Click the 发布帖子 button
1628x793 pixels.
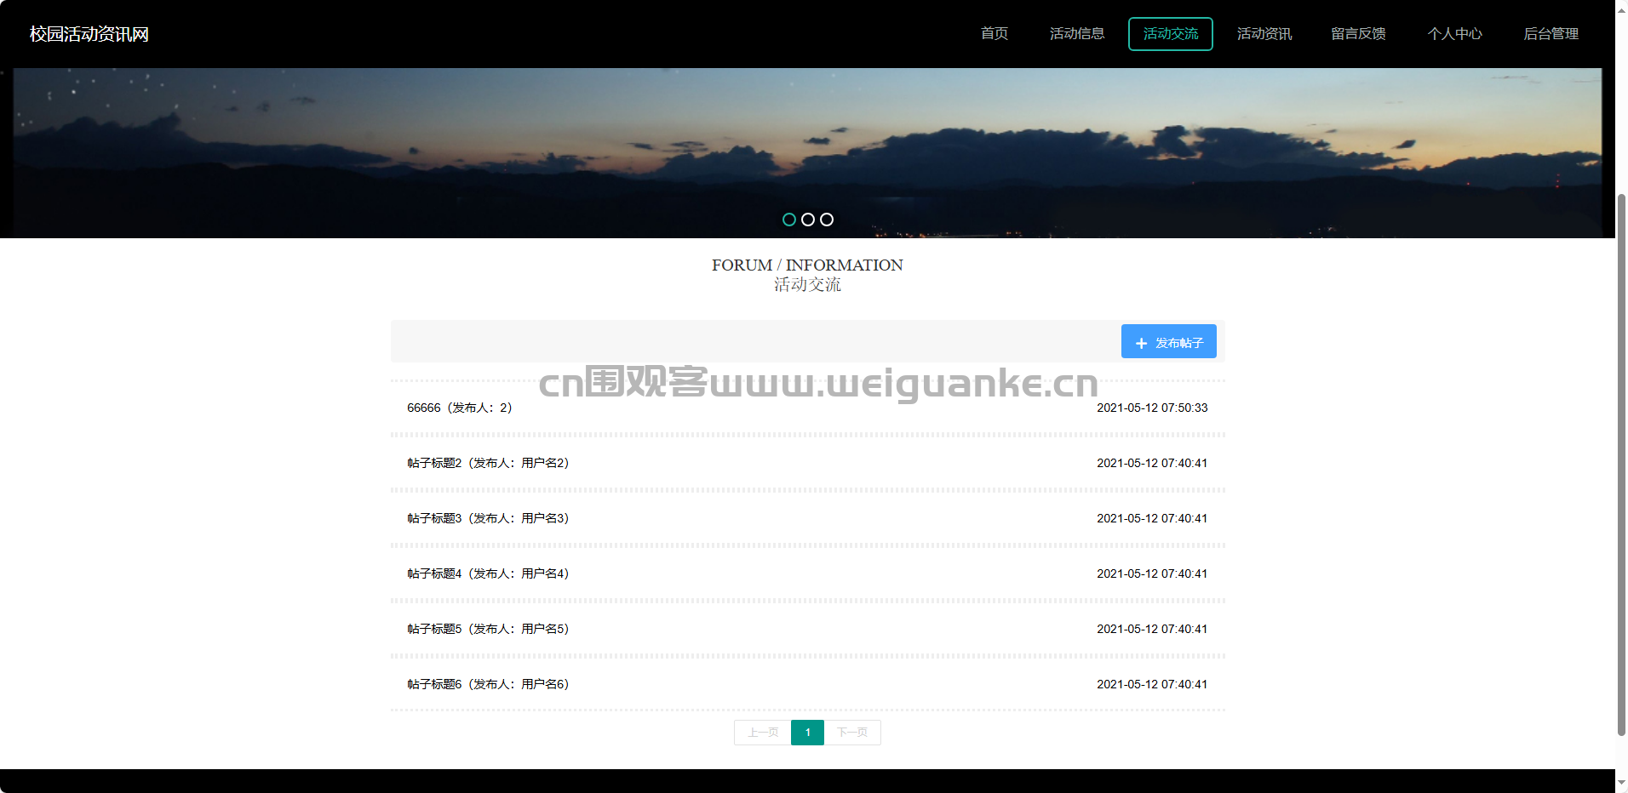click(x=1168, y=341)
